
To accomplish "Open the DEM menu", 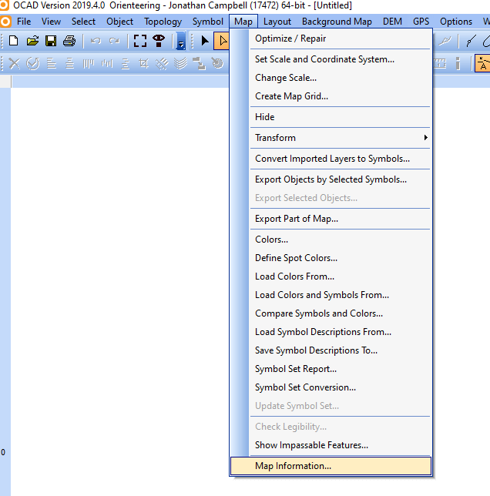I will 392,22.
